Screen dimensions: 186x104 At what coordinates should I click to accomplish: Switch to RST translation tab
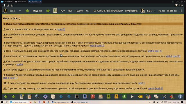70,11
